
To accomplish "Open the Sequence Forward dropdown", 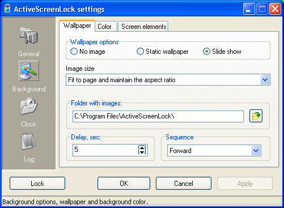I will pyautogui.click(x=256, y=151).
